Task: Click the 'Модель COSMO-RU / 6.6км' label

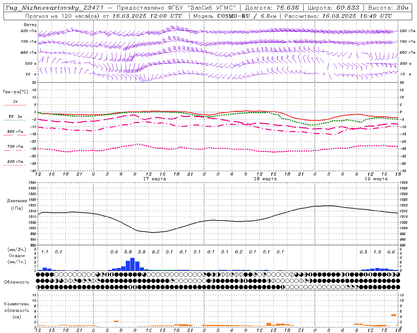Action: point(235,16)
